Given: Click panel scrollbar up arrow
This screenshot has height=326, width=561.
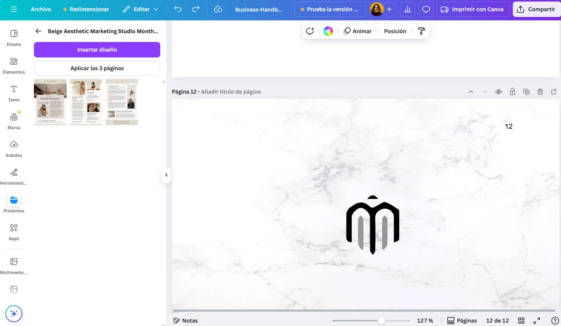Looking at the screenshot, I should (164, 82).
